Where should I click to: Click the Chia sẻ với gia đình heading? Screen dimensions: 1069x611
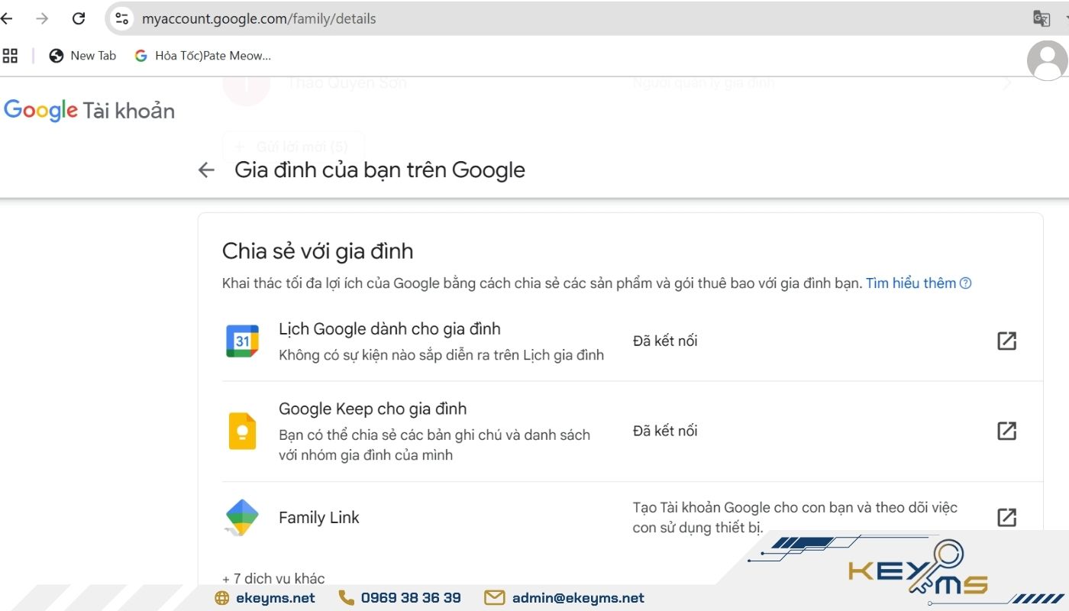[x=318, y=251]
